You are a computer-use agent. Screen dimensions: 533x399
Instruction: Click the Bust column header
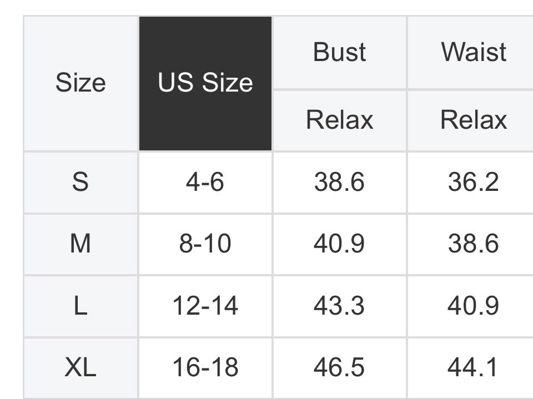tap(339, 52)
